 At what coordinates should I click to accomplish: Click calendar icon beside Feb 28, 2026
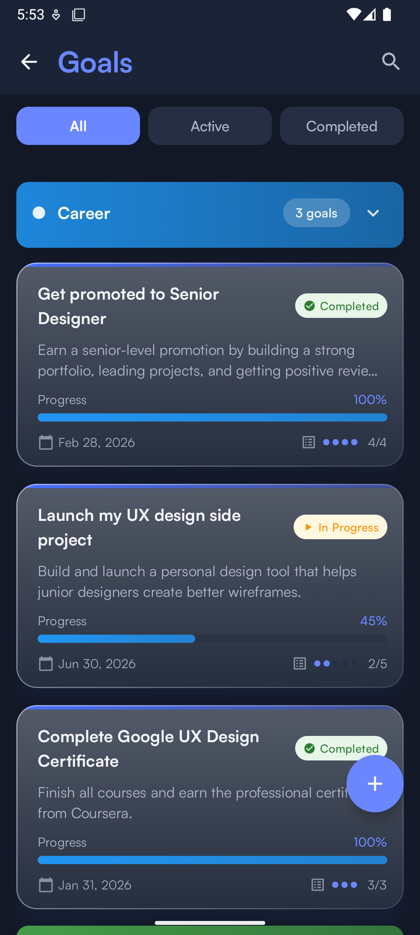pos(46,443)
